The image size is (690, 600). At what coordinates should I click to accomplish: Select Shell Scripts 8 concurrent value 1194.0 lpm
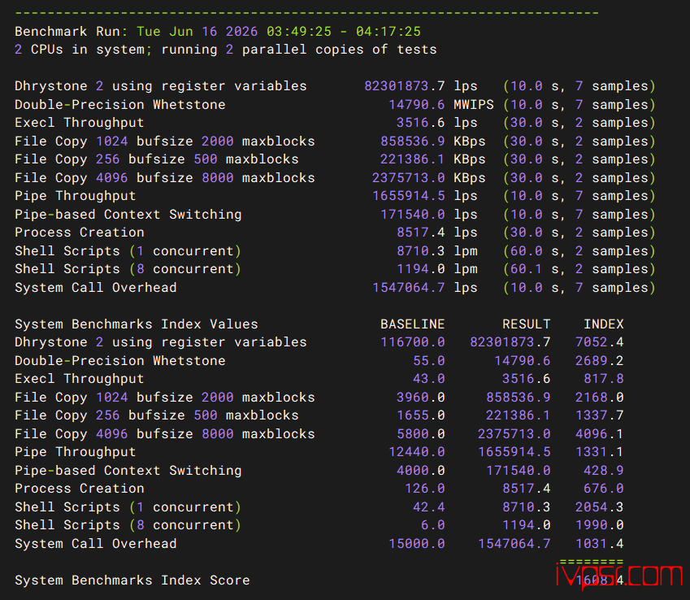pyautogui.click(x=436, y=268)
